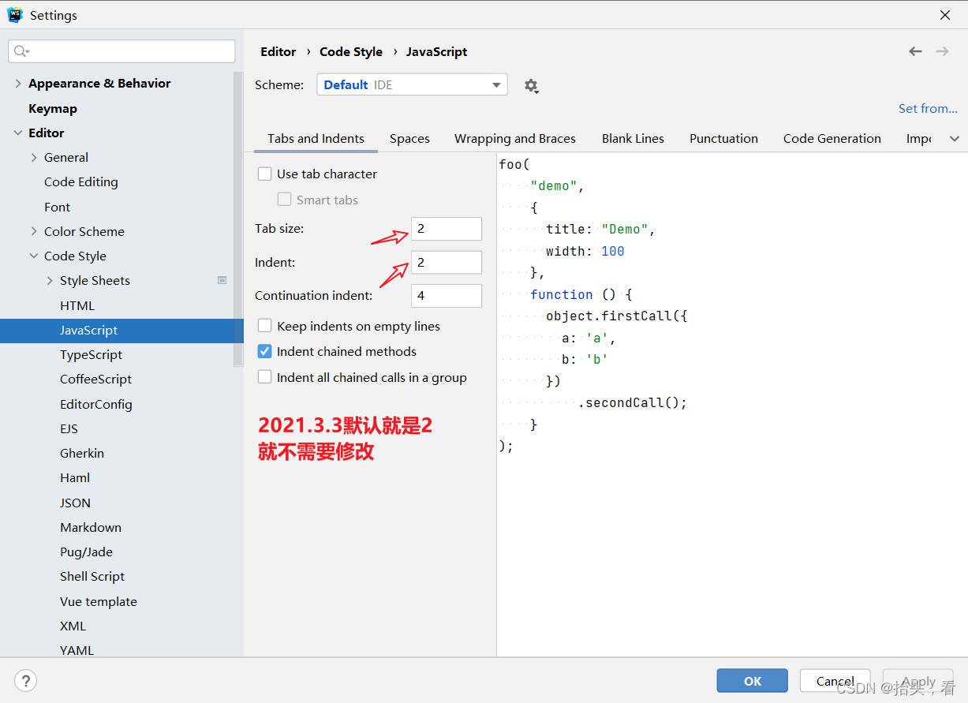Click the Style Sheets project-level marker icon
The width and height of the screenshot is (968, 703).
222,280
